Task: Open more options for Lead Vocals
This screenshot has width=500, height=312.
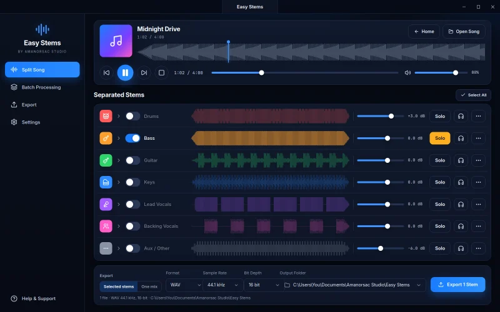Action: tap(478, 204)
